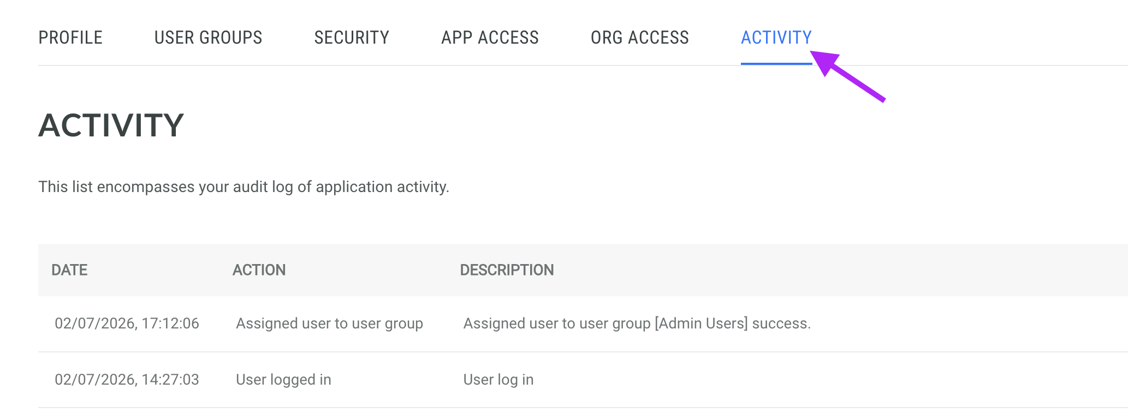Open the PROFILE tab

pyautogui.click(x=70, y=38)
